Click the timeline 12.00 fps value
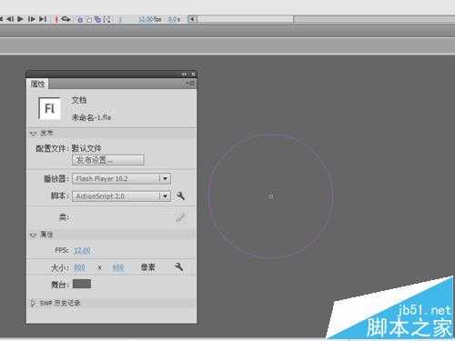455x341 pixels. [x=150, y=19]
